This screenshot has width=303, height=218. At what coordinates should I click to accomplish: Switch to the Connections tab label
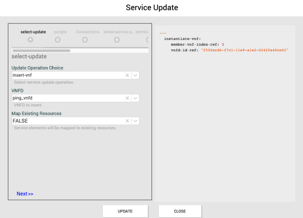(x=87, y=32)
